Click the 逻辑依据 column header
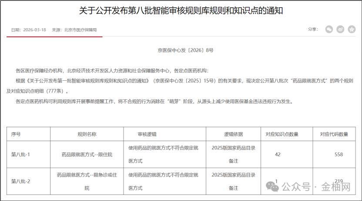Screen dimensions: 362x201 point(233,135)
